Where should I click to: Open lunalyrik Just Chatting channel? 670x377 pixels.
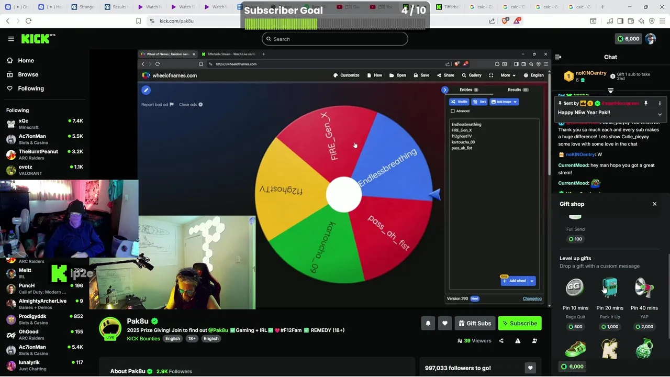pyautogui.click(x=44, y=365)
